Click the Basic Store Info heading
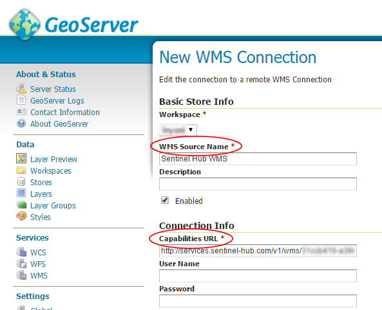The height and width of the screenshot is (310, 382). tap(196, 102)
